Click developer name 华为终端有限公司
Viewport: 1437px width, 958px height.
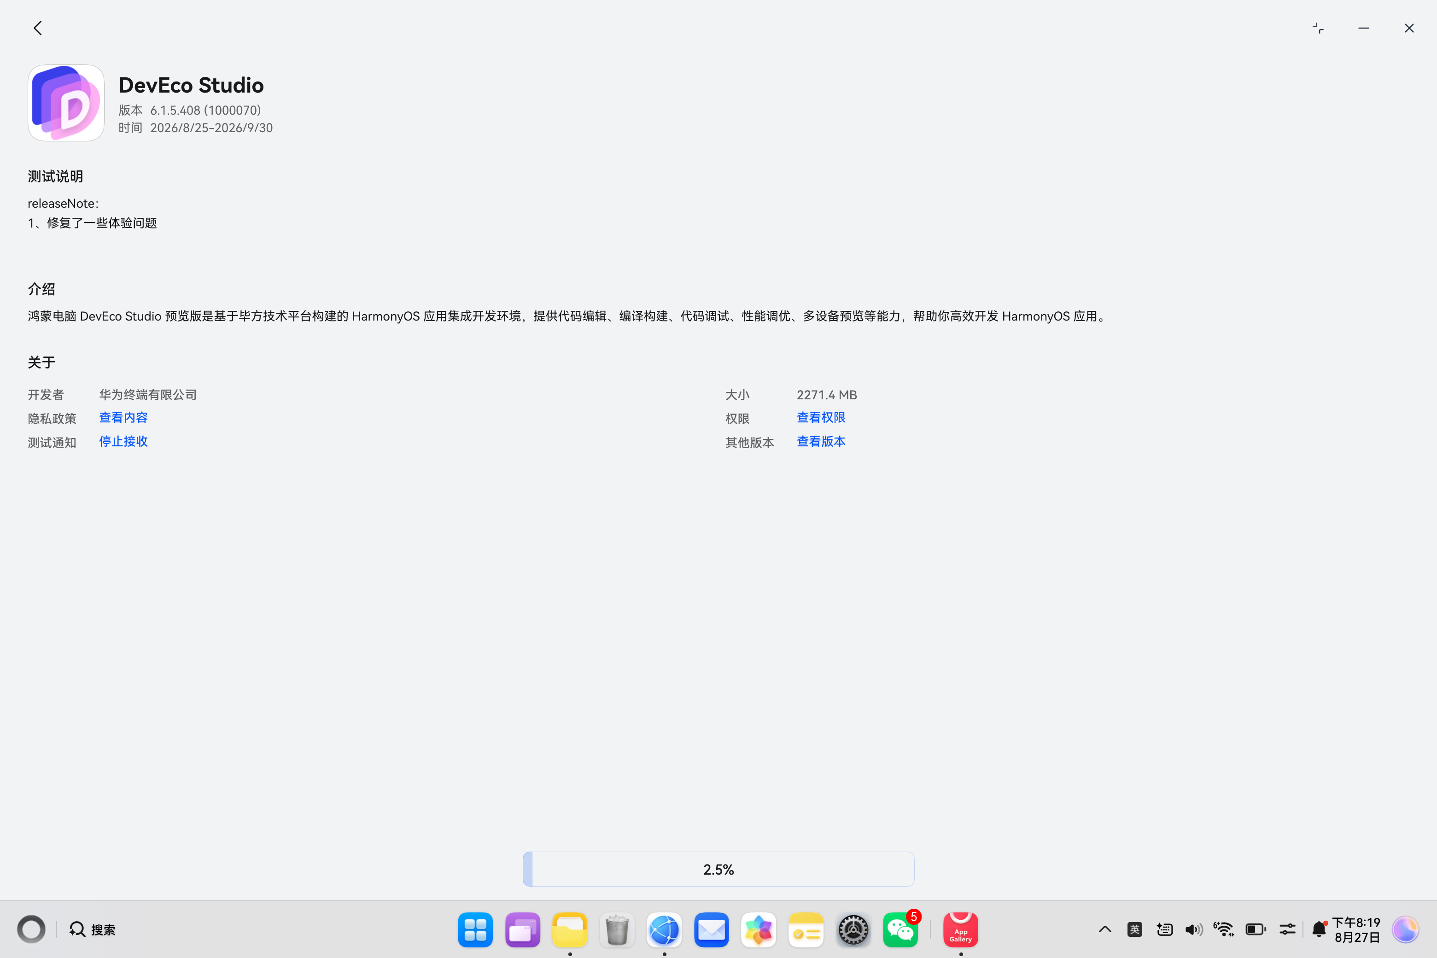click(148, 395)
